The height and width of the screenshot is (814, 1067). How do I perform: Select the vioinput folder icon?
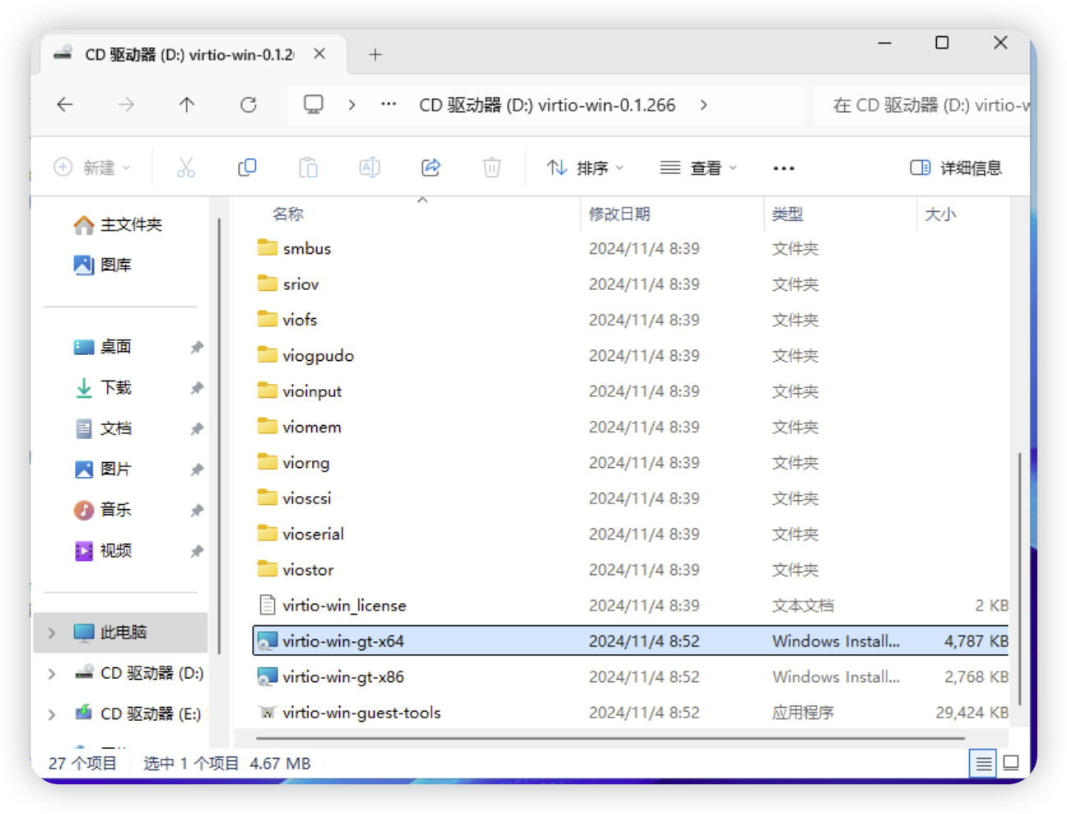[x=267, y=391]
